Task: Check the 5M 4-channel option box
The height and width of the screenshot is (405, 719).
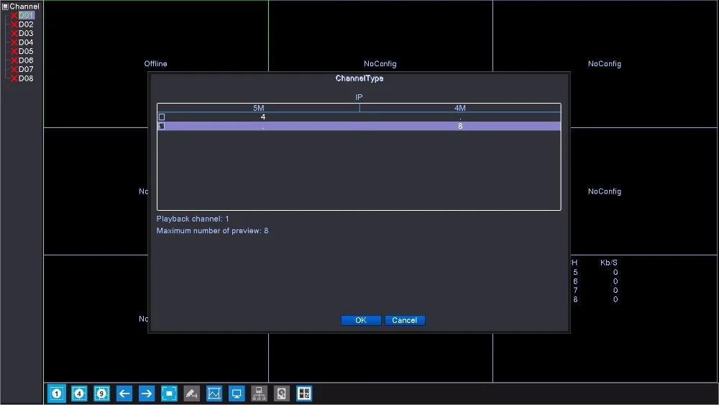Action: 161,117
